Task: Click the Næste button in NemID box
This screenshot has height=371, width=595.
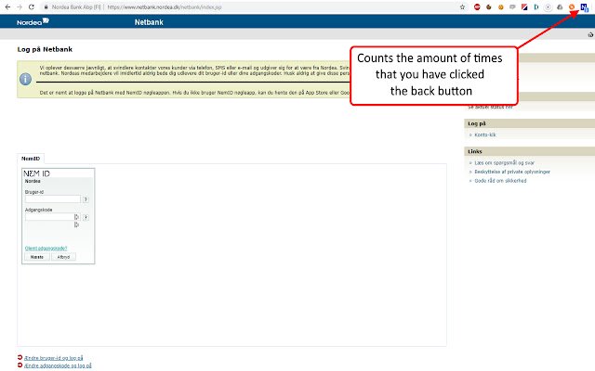Action: tap(37, 257)
